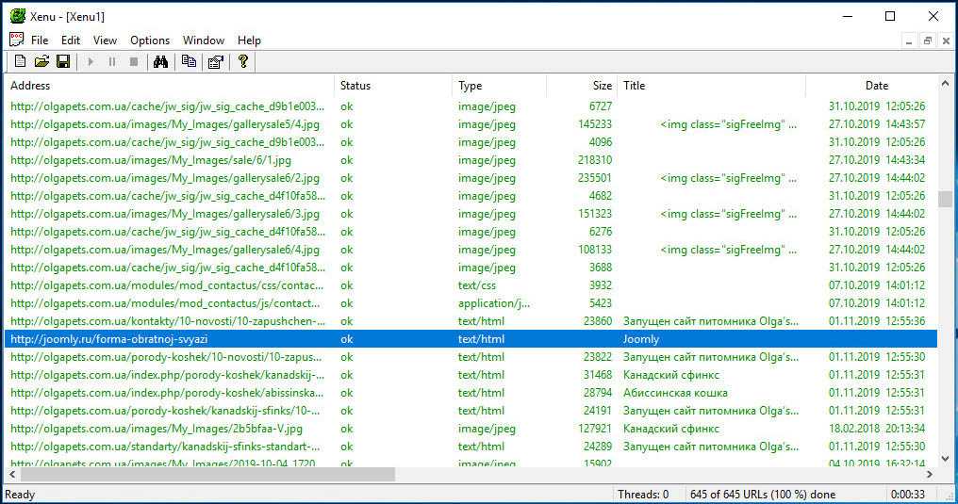Screen dimensions: 958x504
Task: Click the New document toolbar icon
Action: [x=20, y=61]
